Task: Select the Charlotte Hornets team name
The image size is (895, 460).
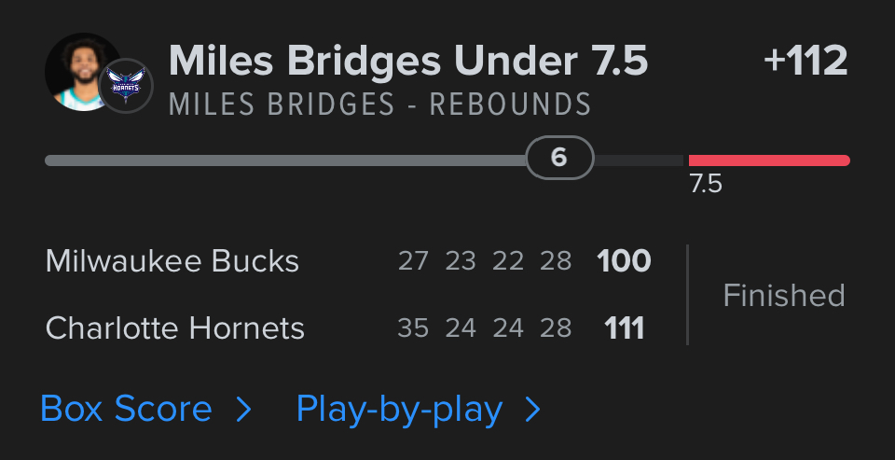Action: (x=175, y=328)
